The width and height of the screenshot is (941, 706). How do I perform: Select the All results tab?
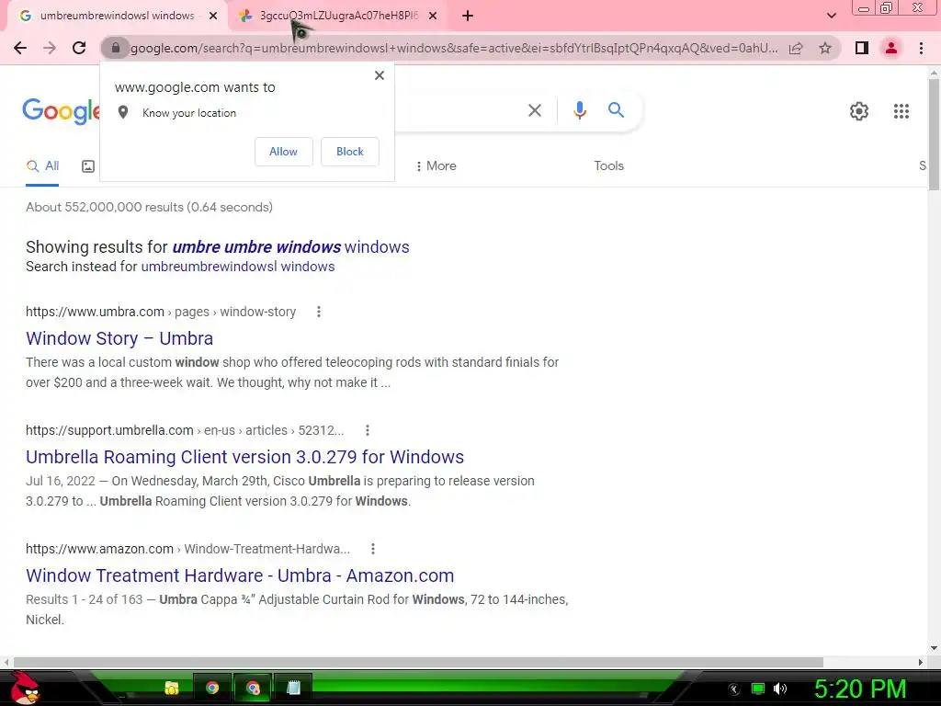tap(42, 166)
